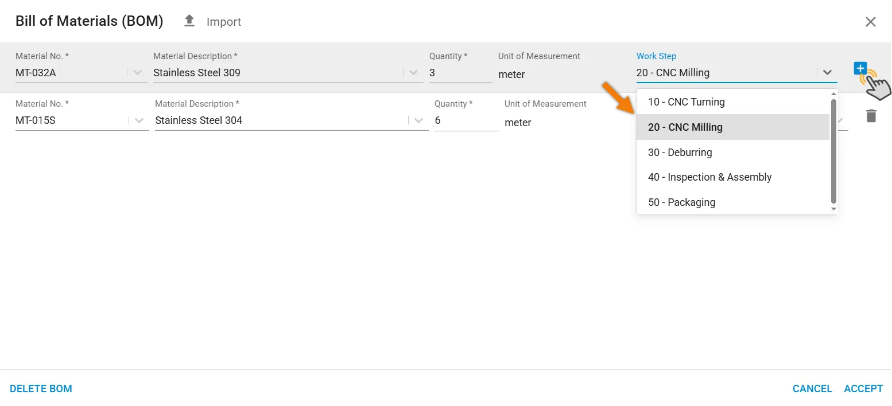Open Material No. dropdown for MT-032A
The height and width of the screenshot is (406, 892).
138,73
